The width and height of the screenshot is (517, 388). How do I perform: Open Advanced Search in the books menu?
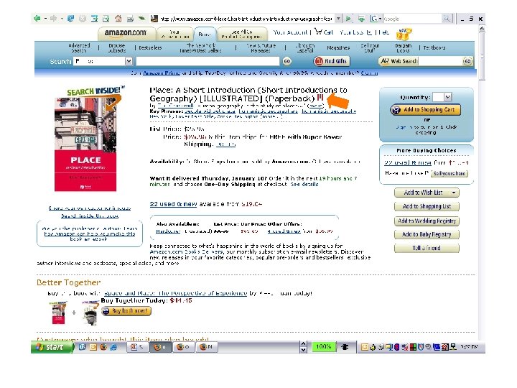click(79, 48)
